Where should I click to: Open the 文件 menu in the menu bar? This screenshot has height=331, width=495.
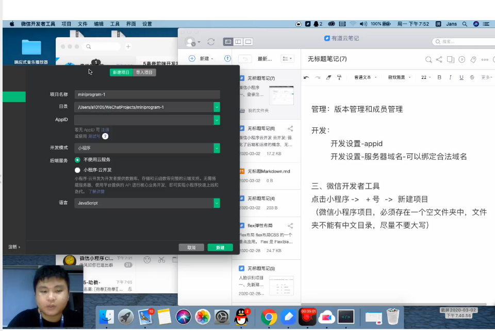(82, 24)
